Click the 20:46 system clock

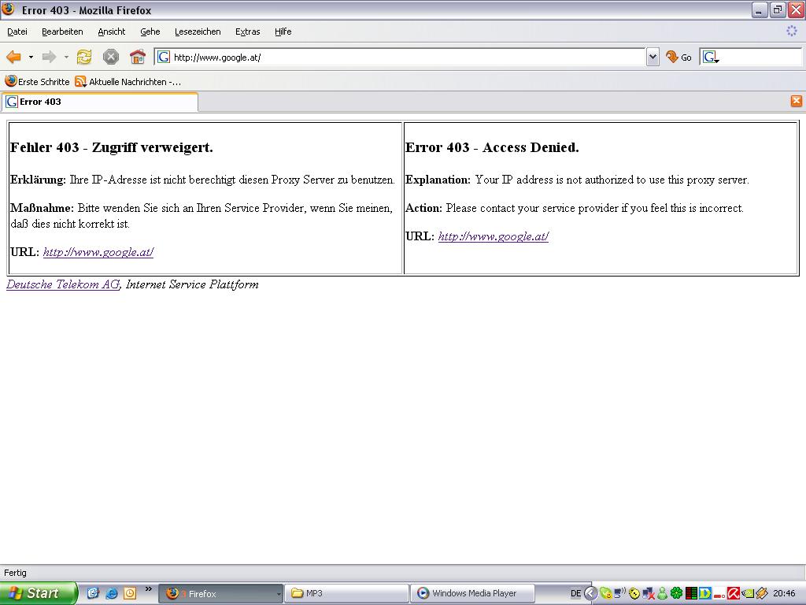point(784,593)
